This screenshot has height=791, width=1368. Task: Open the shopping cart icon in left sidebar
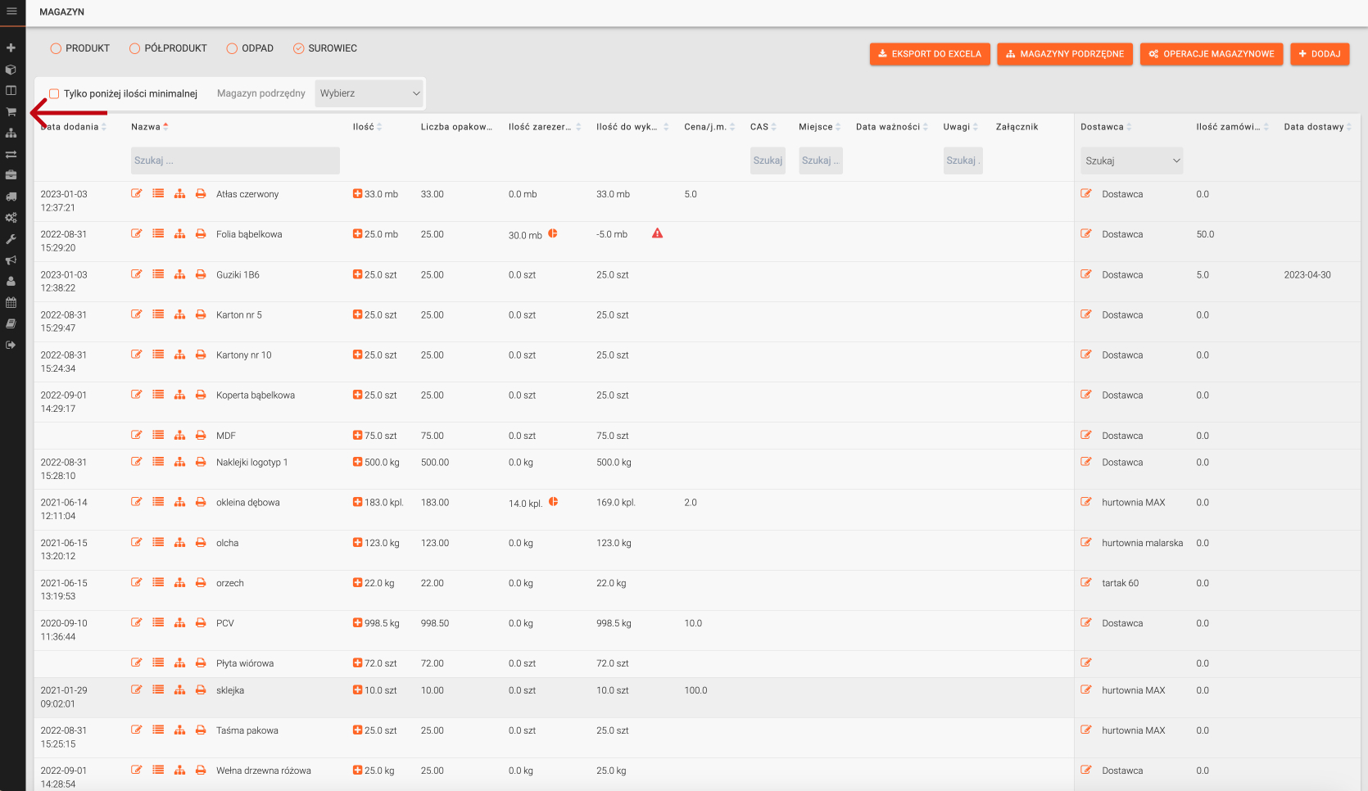click(11, 112)
